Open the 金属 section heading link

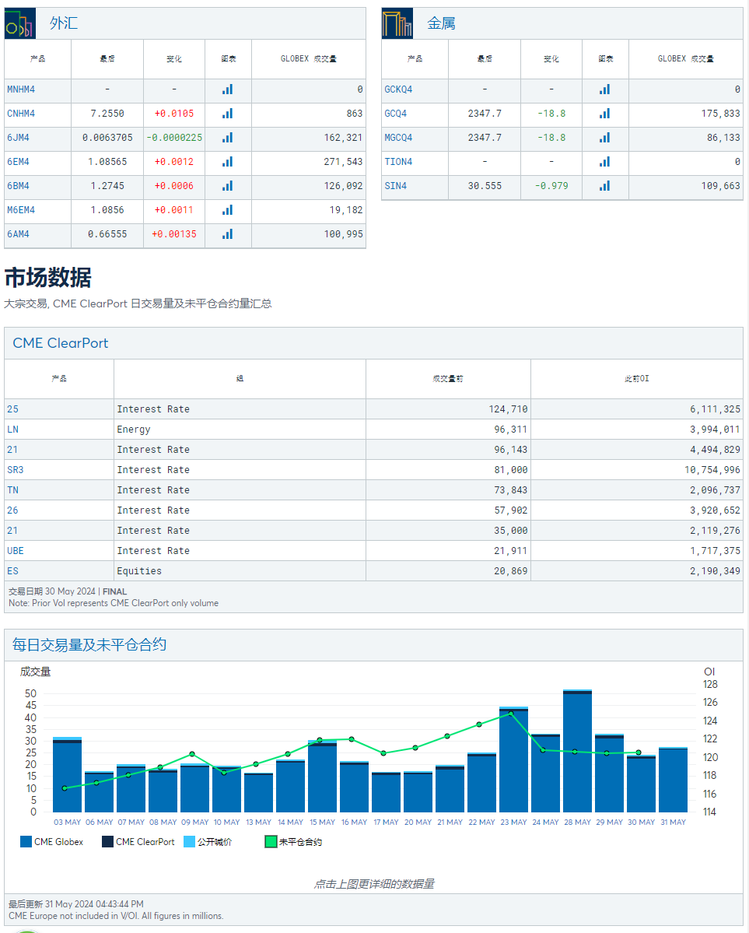441,23
